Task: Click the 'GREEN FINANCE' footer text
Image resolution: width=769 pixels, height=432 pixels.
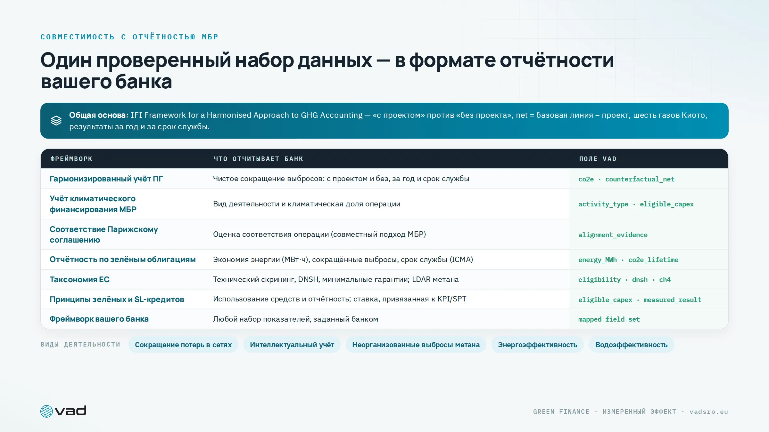Action: click(561, 412)
